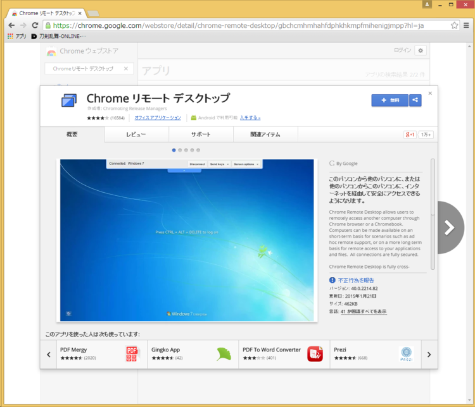Click the ログイン sign-in link
Image resolution: width=475 pixels, height=407 pixels.
tap(402, 50)
